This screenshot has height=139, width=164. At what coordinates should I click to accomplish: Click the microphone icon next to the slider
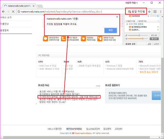(x=126, y=35)
